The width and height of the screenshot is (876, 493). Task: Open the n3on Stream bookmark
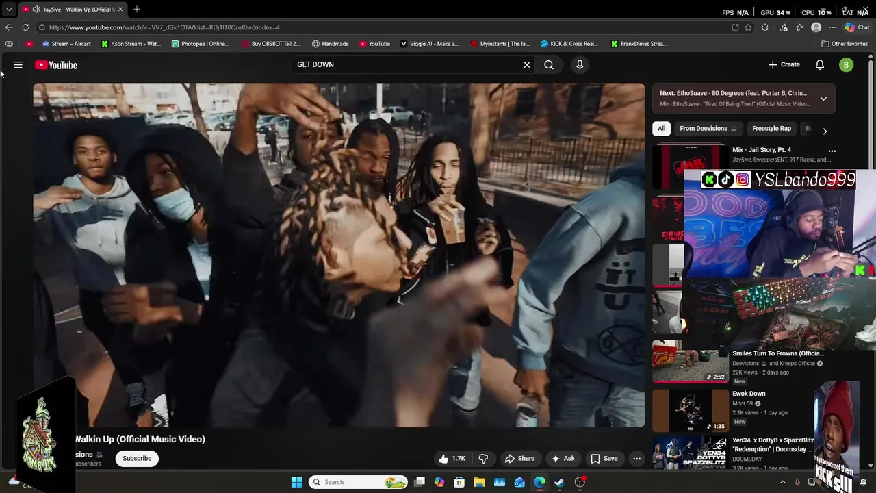click(131, 44)
